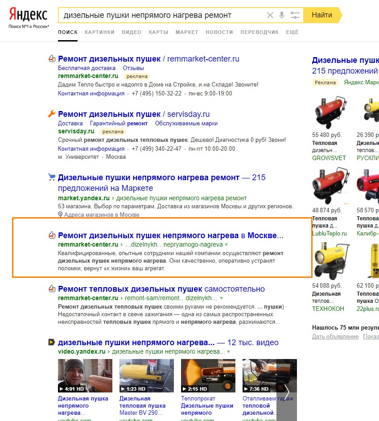
Task: Open 'Ремонт дизельных пушек непрямого нагрева в Москве' result
Action: [171, 235]
